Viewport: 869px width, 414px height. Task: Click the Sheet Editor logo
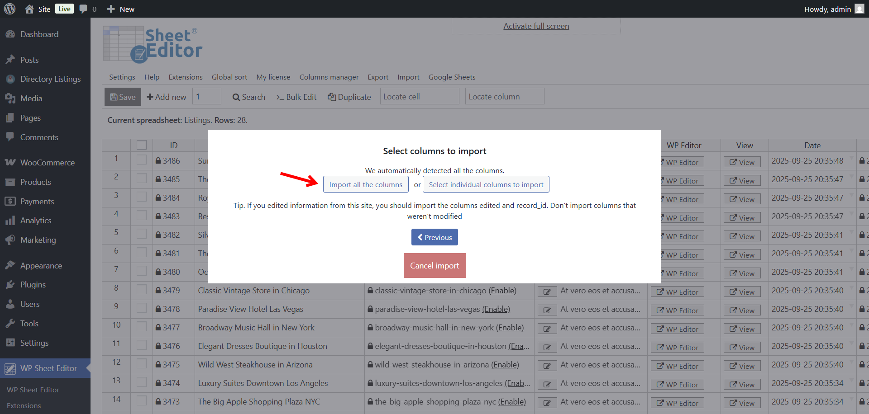click(x=153, y=44)
